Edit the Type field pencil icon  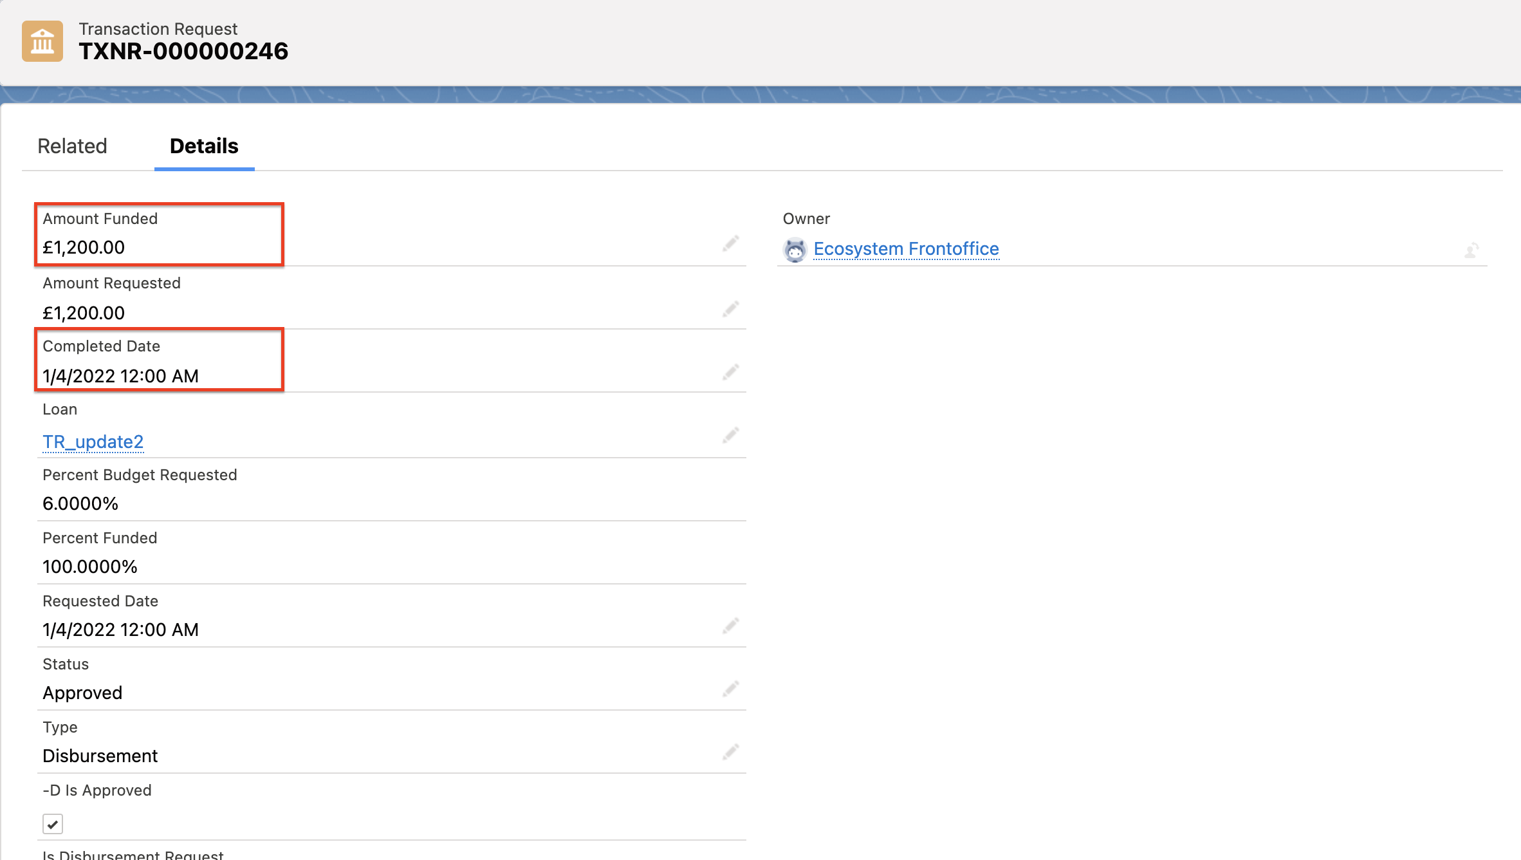click(x=731, y=751)
